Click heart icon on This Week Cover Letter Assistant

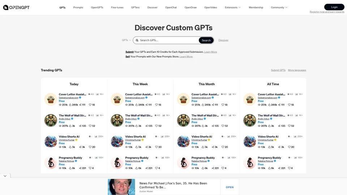157,105
